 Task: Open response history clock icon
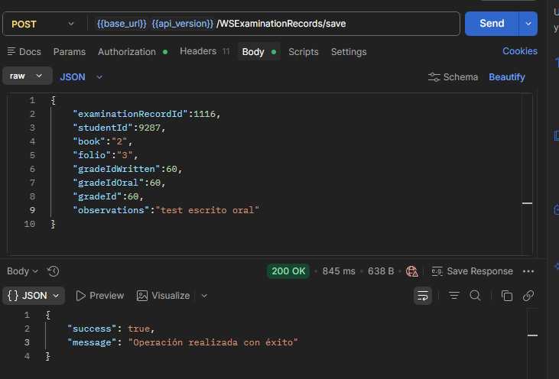(53, 271)
